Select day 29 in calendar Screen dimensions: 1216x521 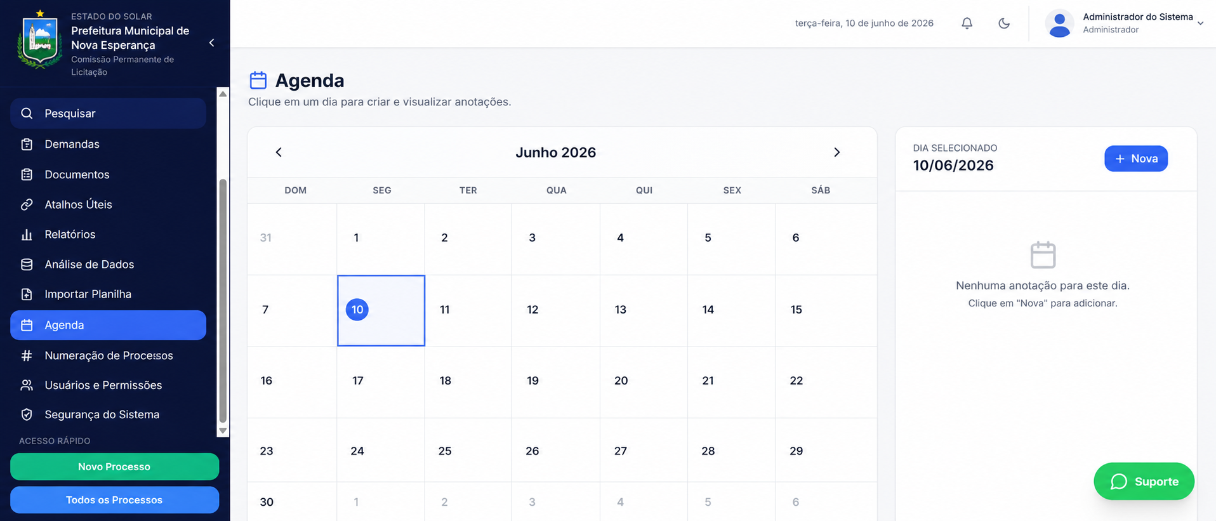click(x=826, y=450)
